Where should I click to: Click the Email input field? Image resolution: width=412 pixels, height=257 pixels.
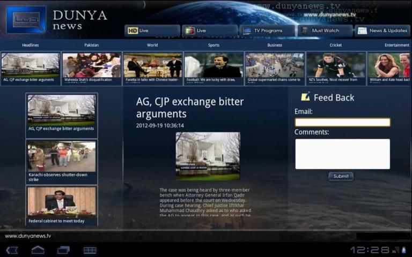click(x=342, y=122)
